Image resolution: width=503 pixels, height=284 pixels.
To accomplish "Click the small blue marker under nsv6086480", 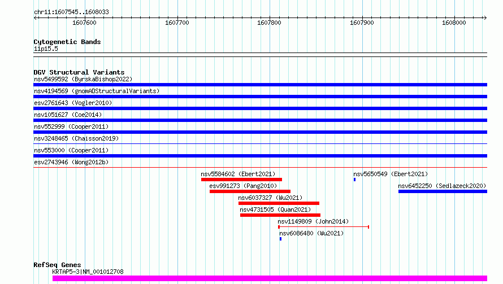I will tap(280, 239).
